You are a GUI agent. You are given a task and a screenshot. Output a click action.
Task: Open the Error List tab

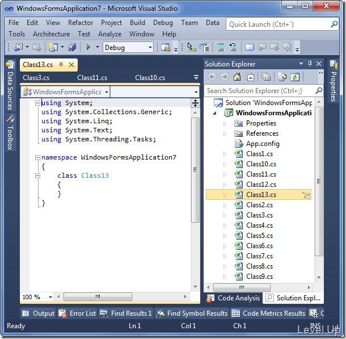(78, 313)
